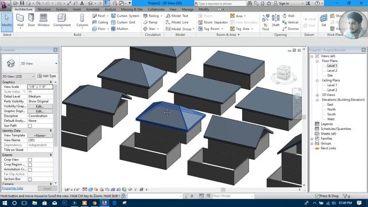Choose the Wall tool
368x207 pixels.
point(20,21)
